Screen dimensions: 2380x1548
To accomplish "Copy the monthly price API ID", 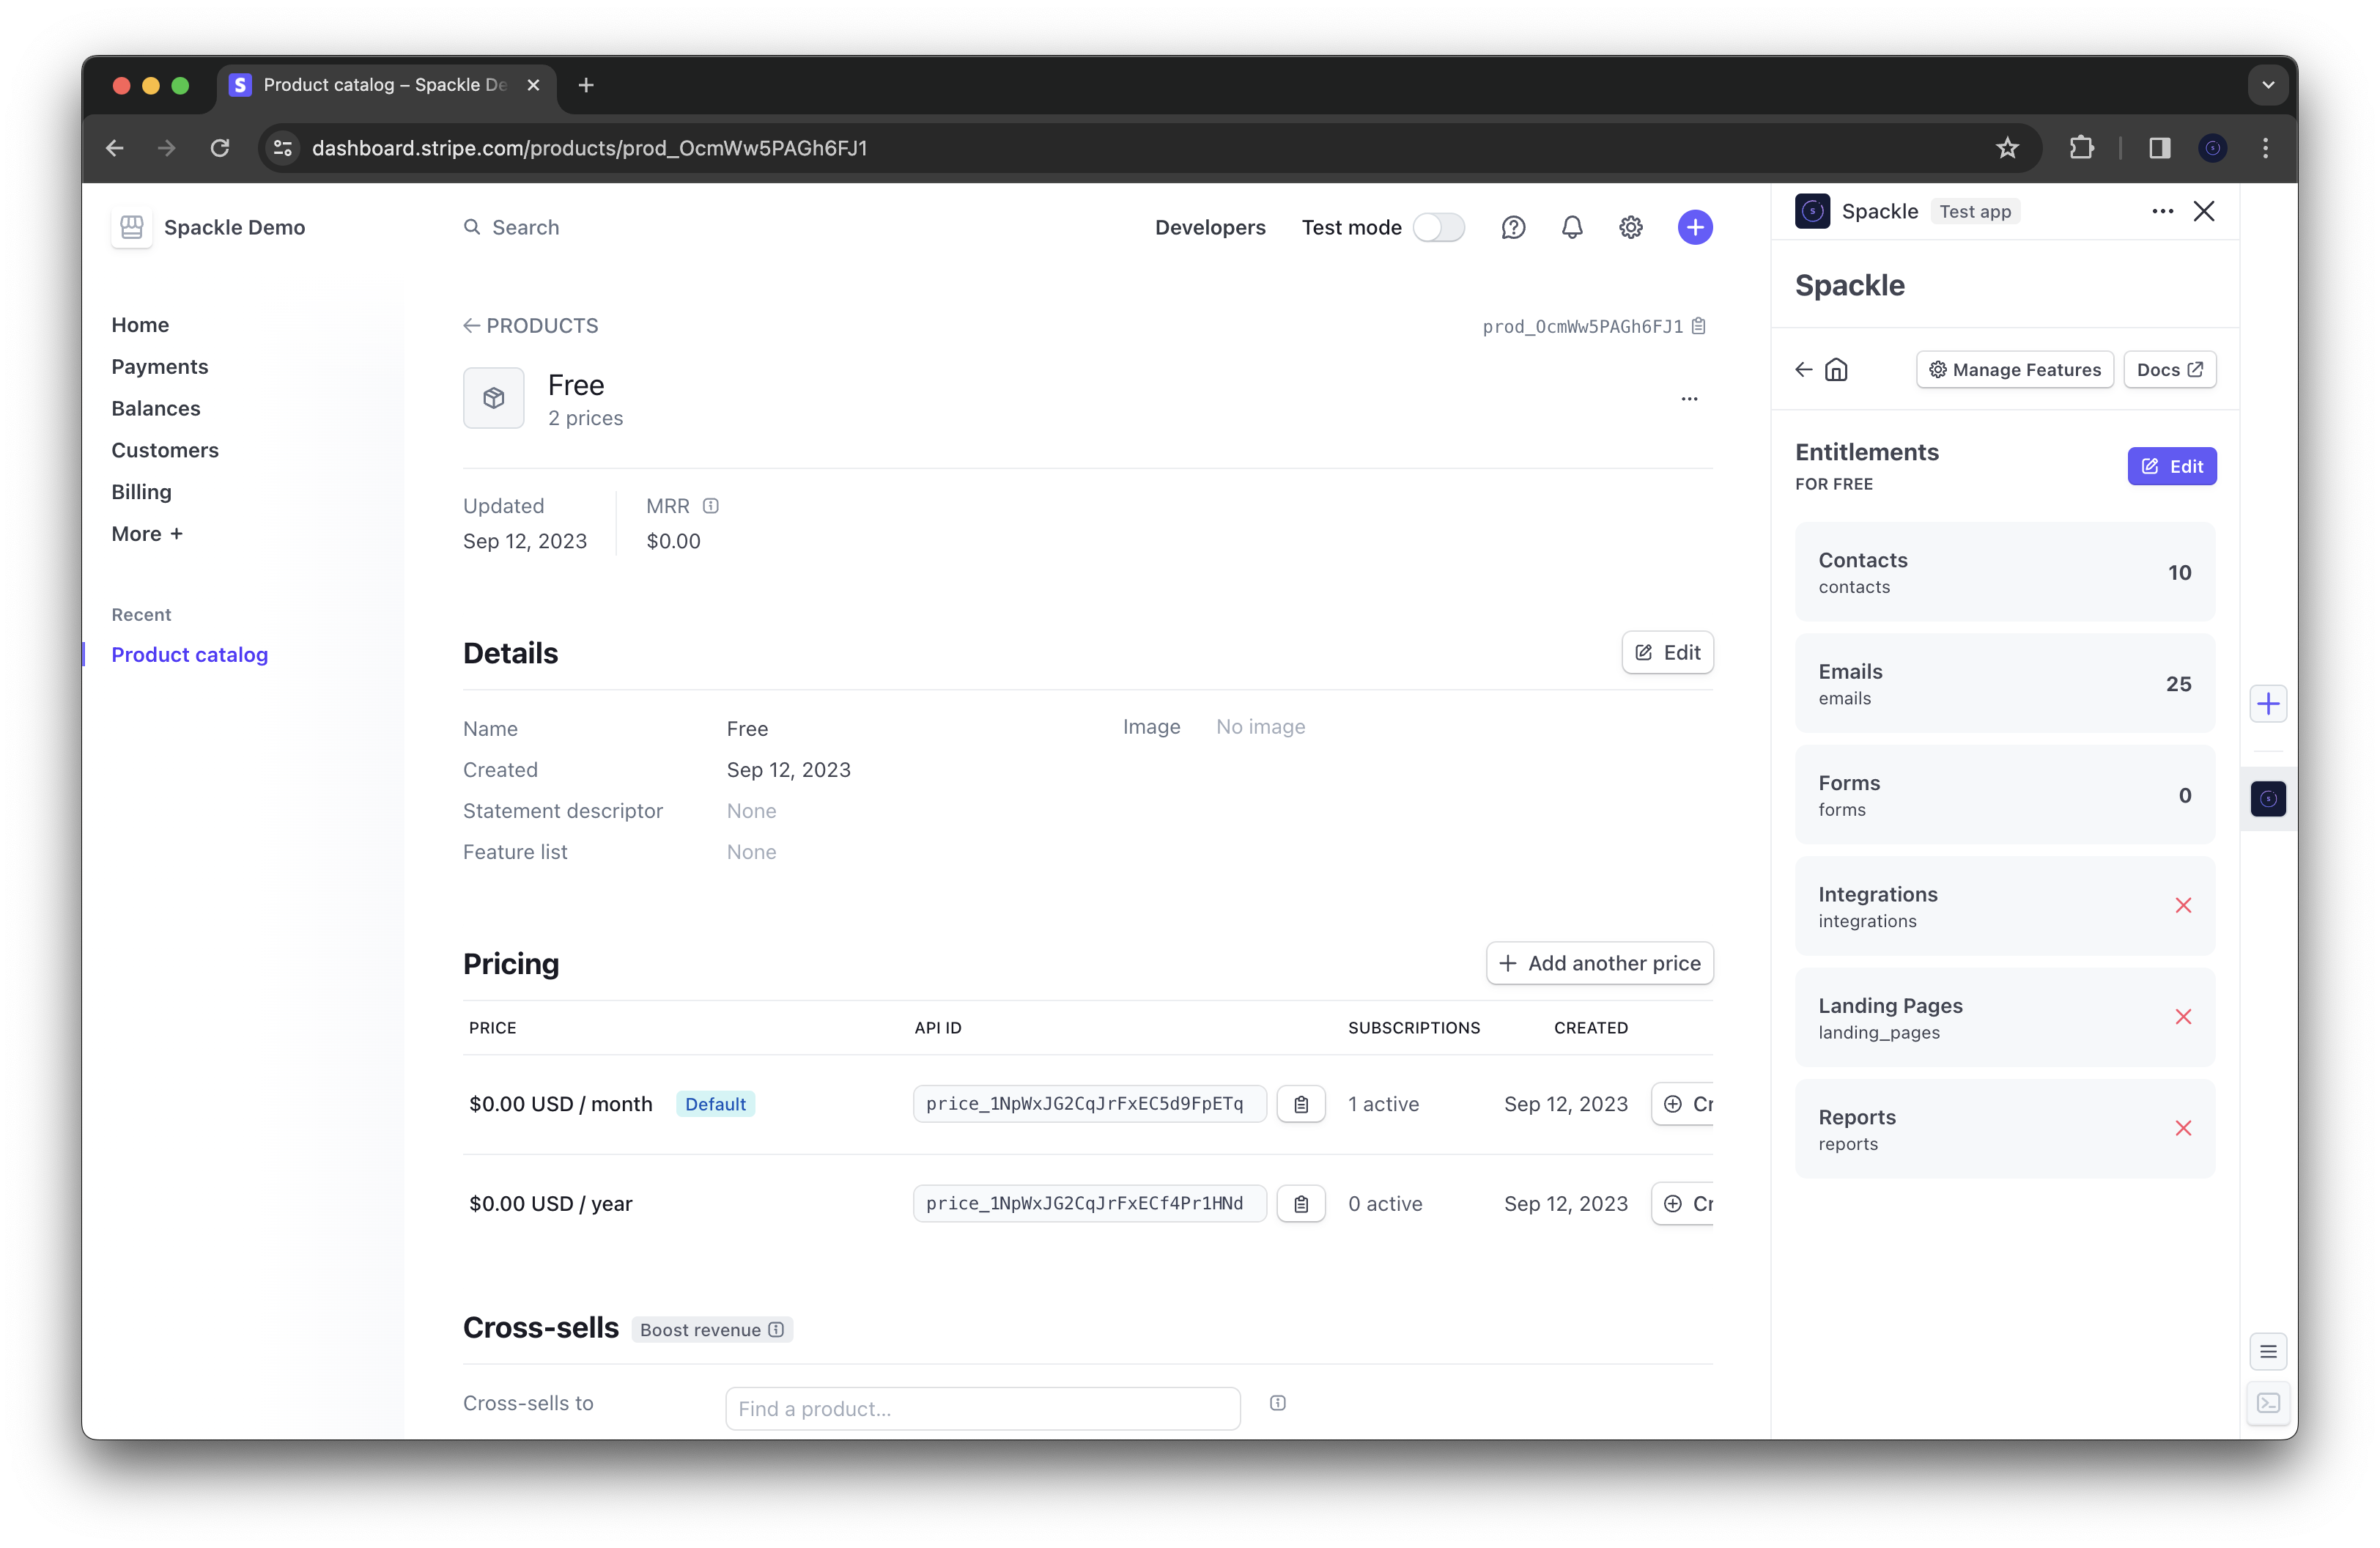I will coord(1301,1103).
